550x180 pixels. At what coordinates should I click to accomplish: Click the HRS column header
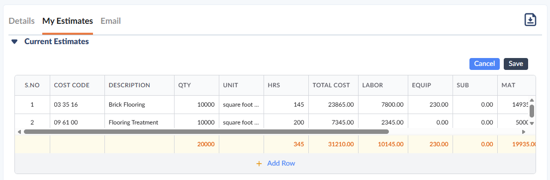click(x=286, y=85)
